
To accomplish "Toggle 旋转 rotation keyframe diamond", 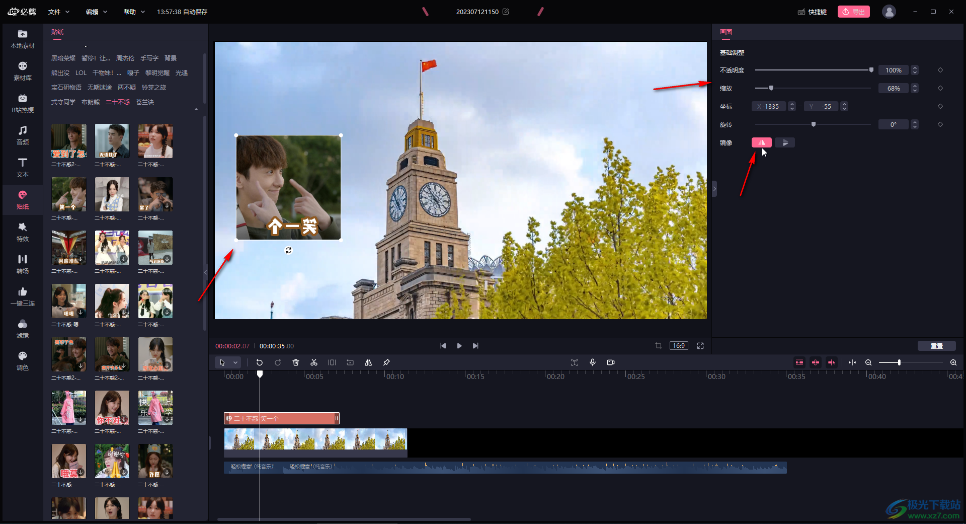I will pyautogui.click(x=940, y=124).
